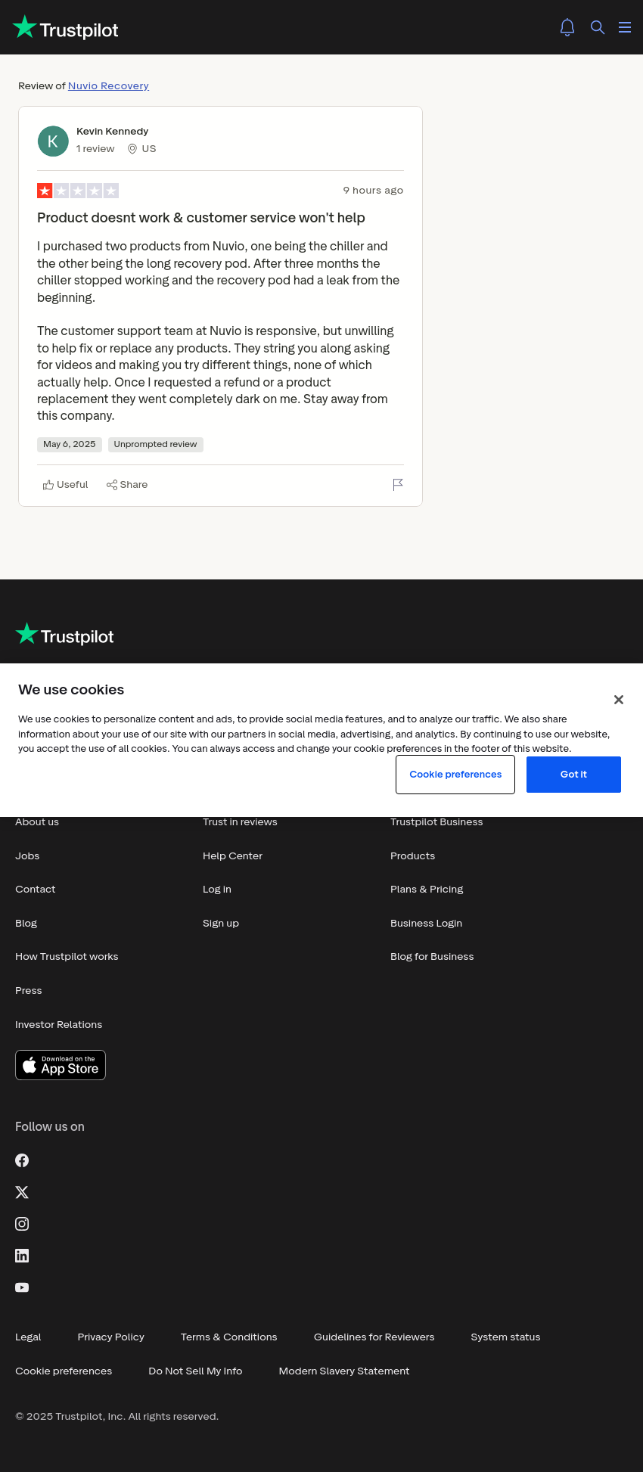Open Modern Slavery Statement link
643x1472 pixels.
344,1371
